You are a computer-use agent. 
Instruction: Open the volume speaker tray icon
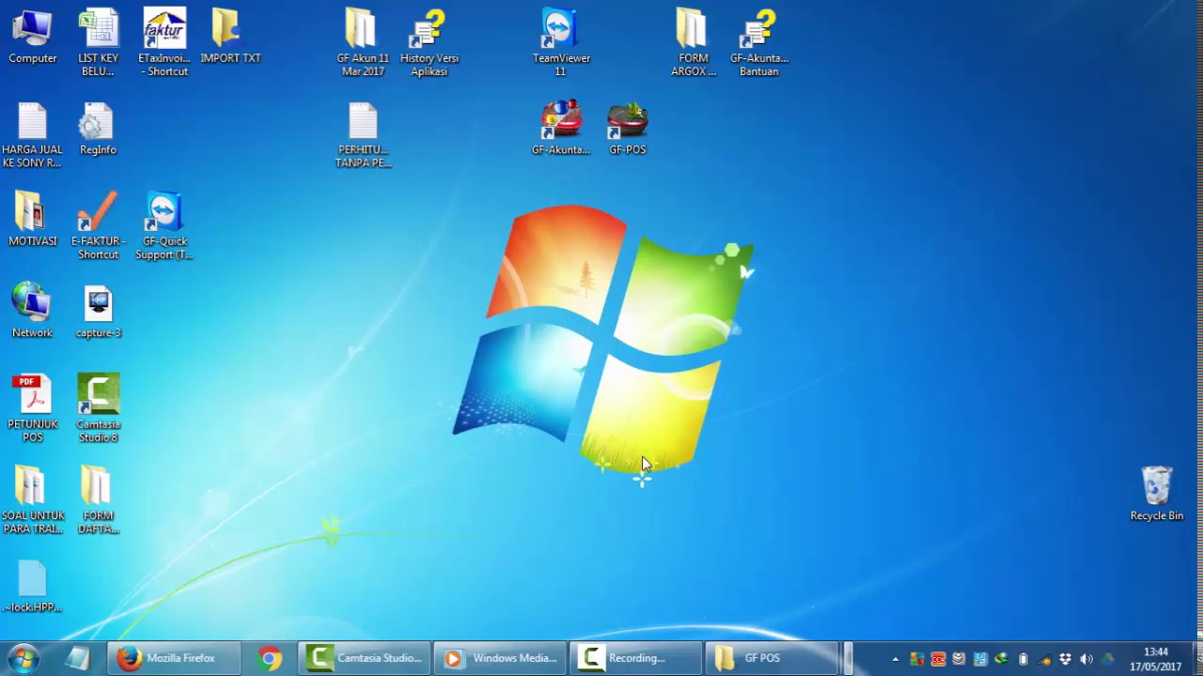tap(1086, 659)
